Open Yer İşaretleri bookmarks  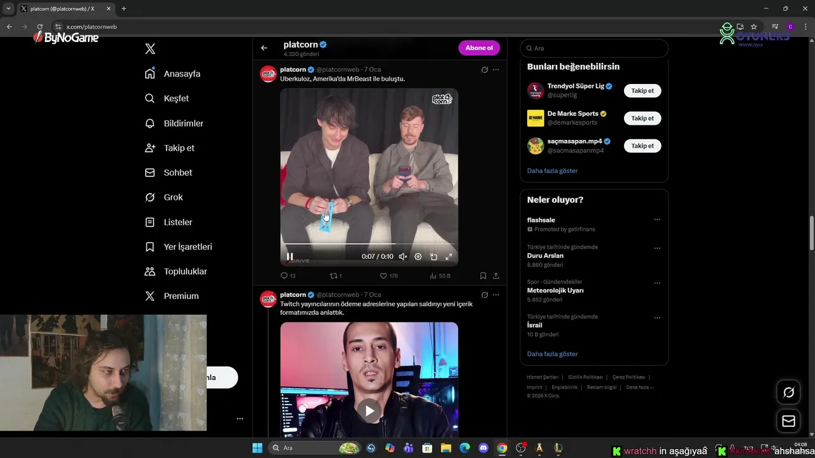178,247
